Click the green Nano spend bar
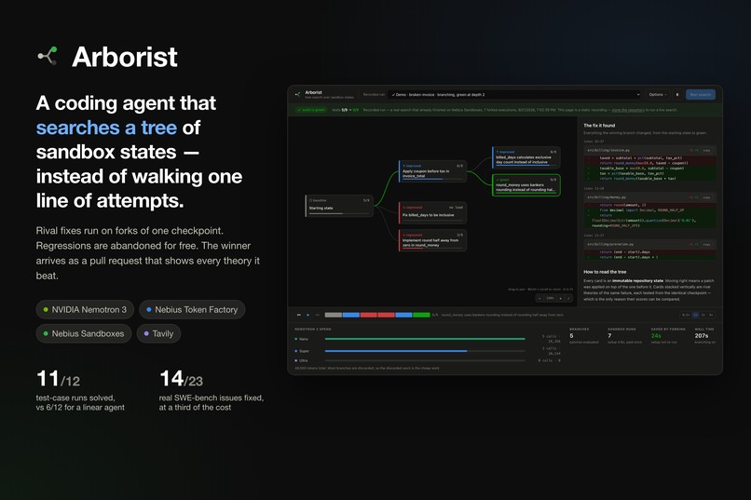 click(425, 339)
